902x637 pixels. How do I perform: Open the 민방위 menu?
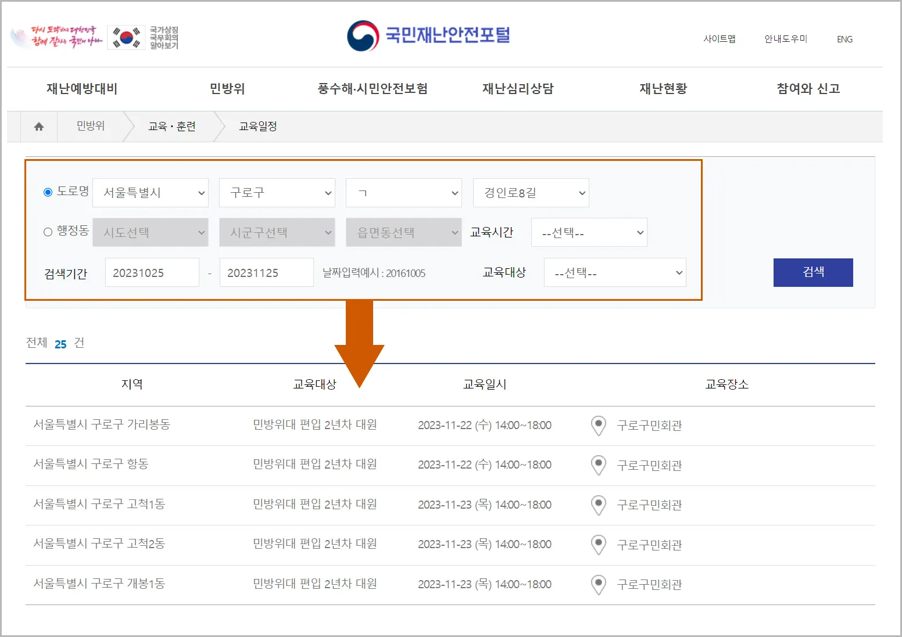point(227,89)
